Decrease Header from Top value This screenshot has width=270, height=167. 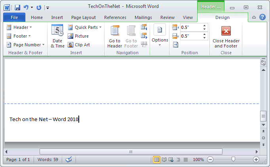point(204,29)
